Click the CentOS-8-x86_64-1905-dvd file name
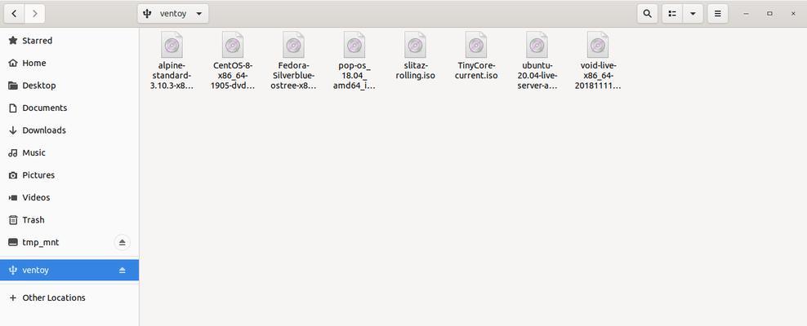The width and height of the screenshot is (807, 326). (x=233, y=76)
